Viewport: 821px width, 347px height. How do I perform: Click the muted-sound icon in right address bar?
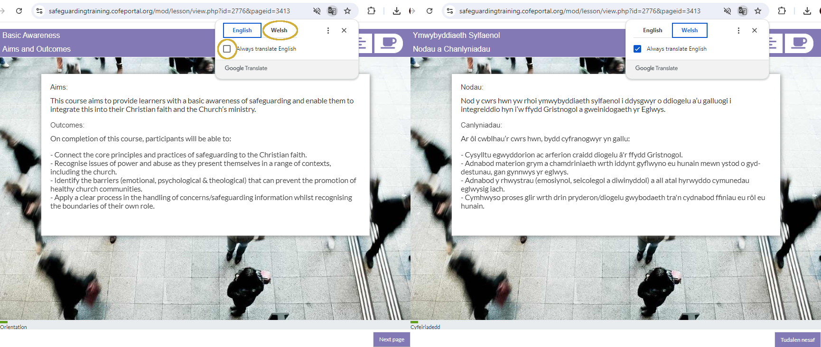pyautogui.click(x=728, y=10)
